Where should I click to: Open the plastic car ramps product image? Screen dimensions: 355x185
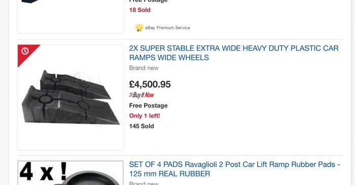click(70, 97)
